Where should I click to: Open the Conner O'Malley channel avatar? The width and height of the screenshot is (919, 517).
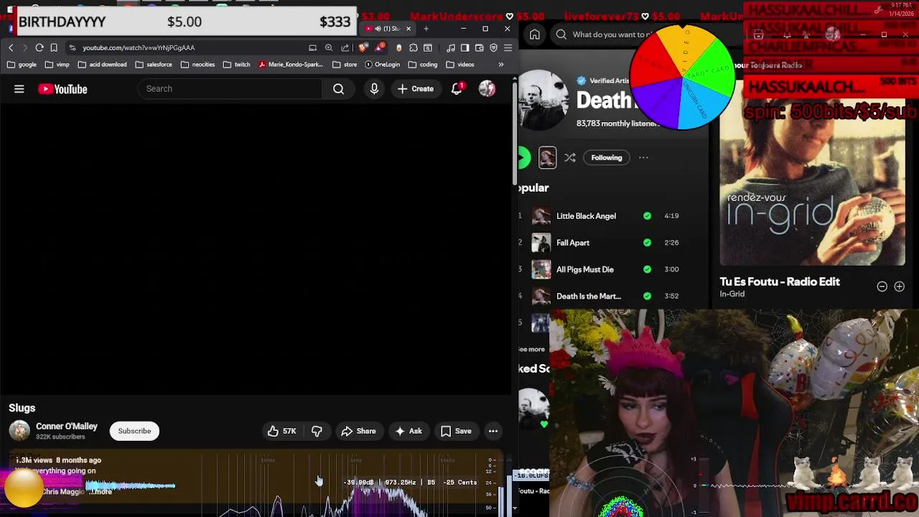pyautogui.click(x=19, y=431)
